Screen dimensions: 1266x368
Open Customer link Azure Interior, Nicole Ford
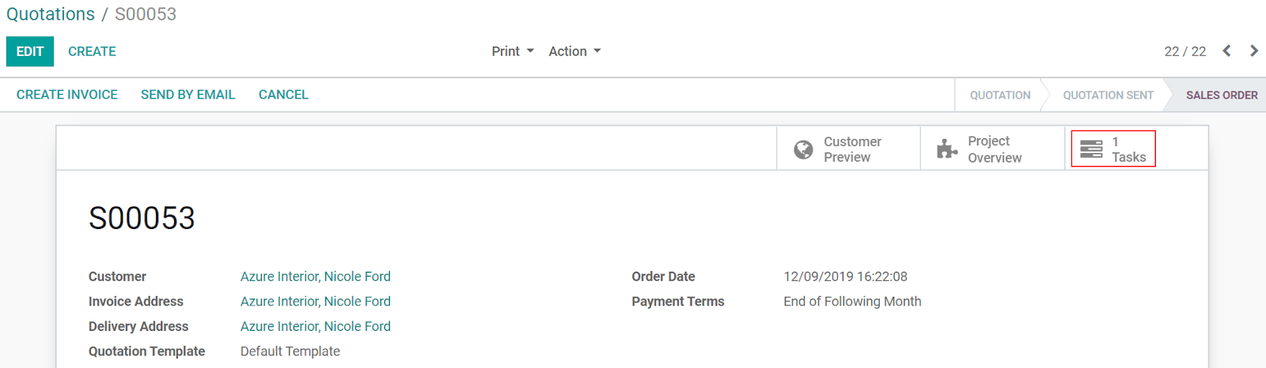(316, 276)
